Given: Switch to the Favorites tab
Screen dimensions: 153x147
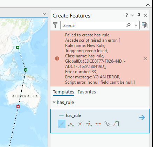Looking at the screenshot, I should click(87, 92).
